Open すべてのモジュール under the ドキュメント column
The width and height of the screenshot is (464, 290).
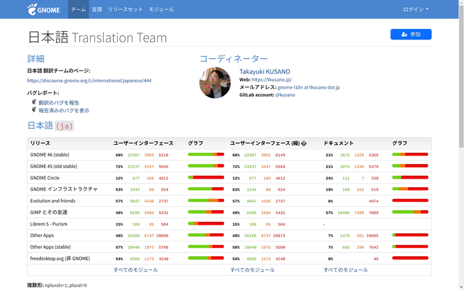coord(346,270)
